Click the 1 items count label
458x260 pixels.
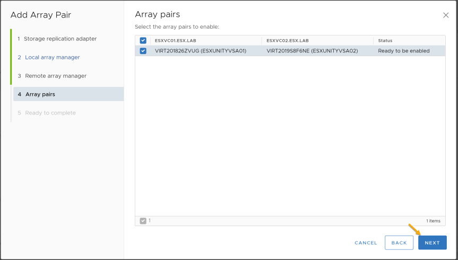tap(433, 221)
